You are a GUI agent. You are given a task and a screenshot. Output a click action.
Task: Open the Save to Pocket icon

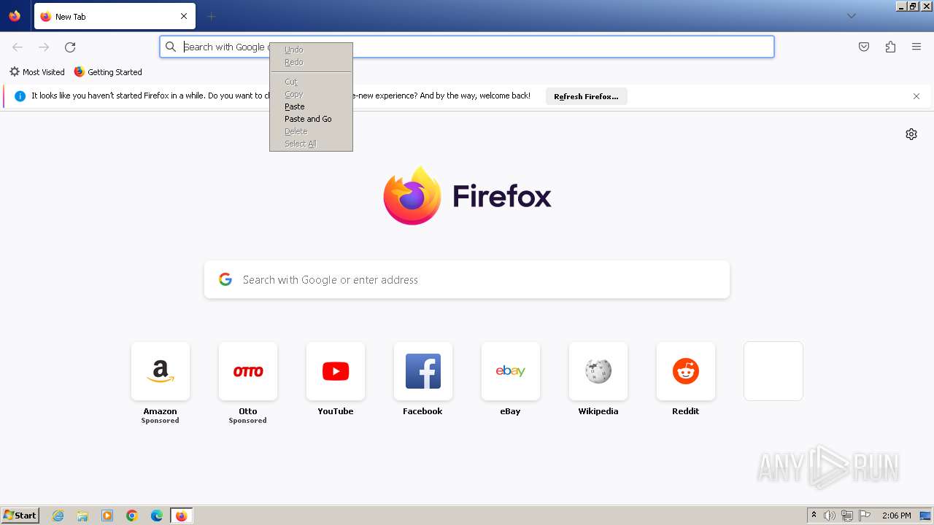click(x=864, y=47)
